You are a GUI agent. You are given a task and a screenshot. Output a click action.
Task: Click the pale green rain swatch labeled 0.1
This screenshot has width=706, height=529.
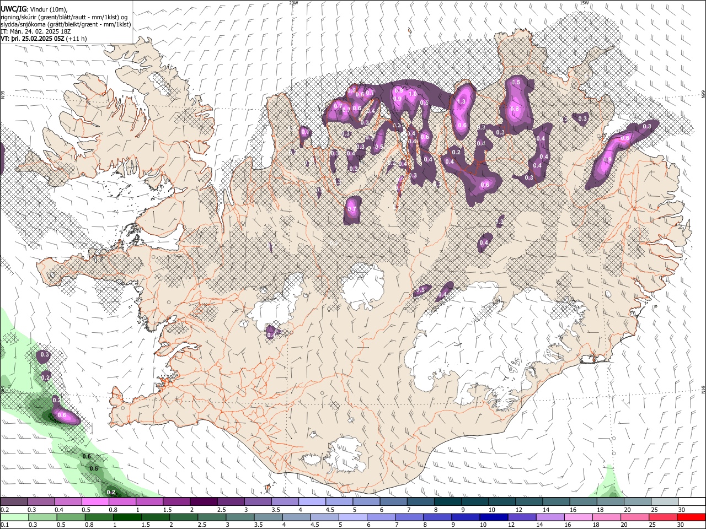(14, 517)
